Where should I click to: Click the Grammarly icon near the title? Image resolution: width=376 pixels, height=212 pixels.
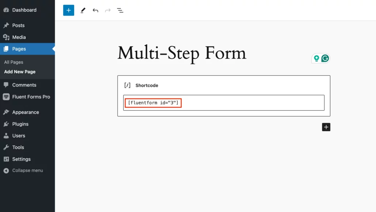325,58
